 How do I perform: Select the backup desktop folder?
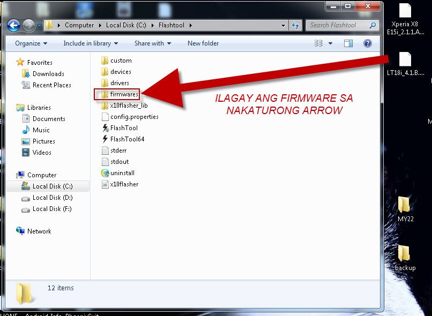pyautogui.click(x=405, y=258)
